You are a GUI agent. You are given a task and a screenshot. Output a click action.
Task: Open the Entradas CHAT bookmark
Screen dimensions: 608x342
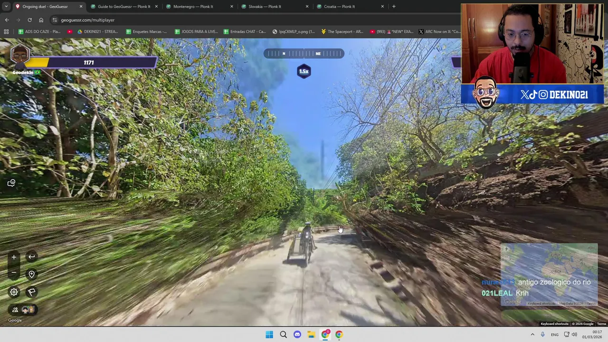(x=245, y=32)
